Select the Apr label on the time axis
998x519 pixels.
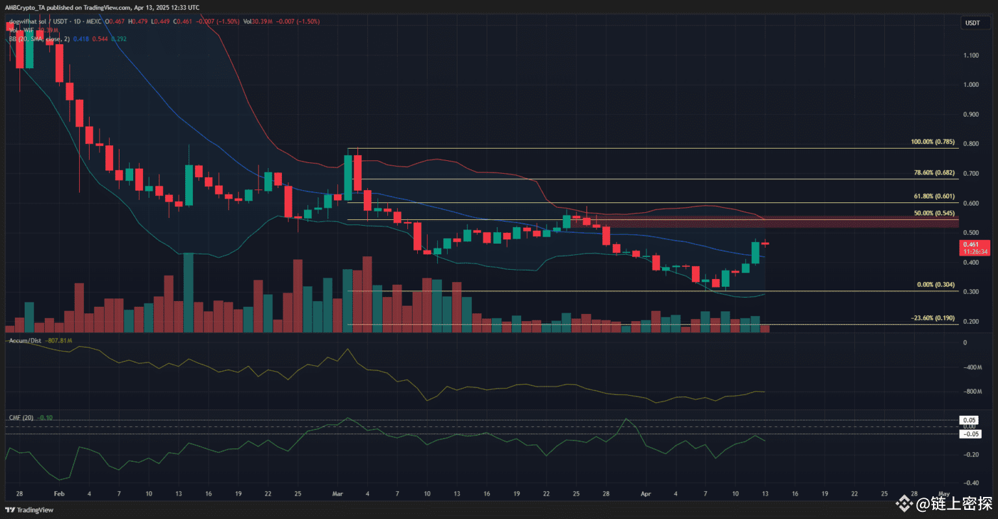click(x=645, y=494)
